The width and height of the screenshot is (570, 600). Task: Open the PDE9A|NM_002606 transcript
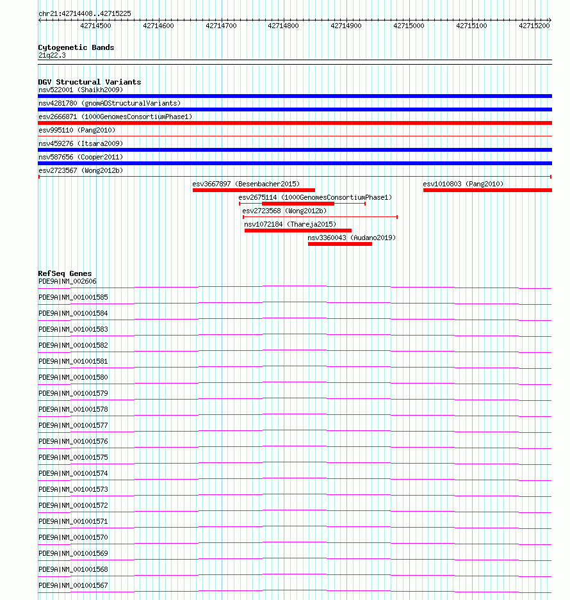click(67, 281)
